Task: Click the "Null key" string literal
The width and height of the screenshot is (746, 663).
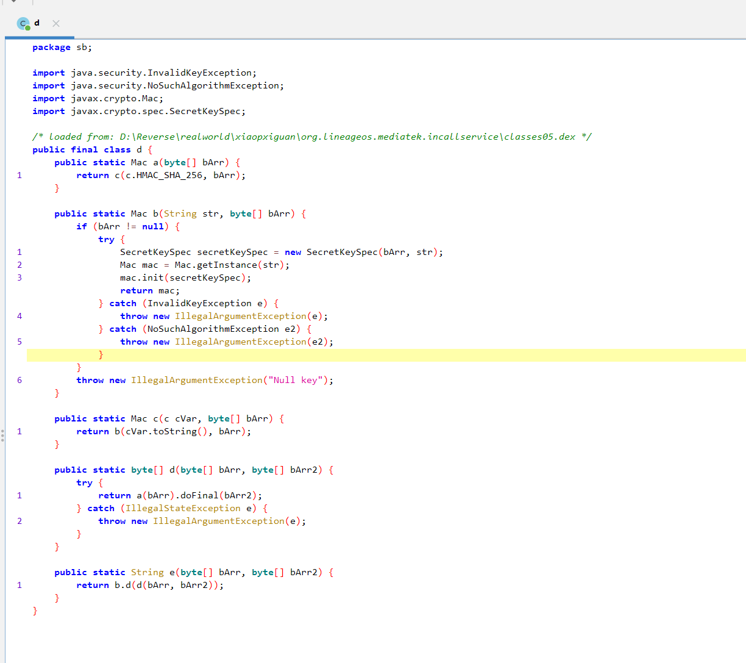Action: click(x=293, y=380)
